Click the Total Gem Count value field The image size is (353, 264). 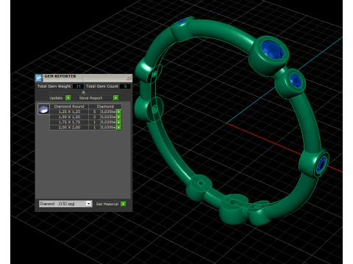125,87
